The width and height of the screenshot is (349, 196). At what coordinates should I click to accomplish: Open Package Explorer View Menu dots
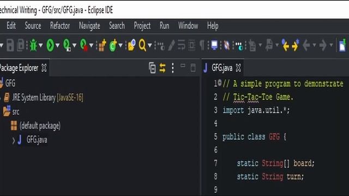click(173, 68)
